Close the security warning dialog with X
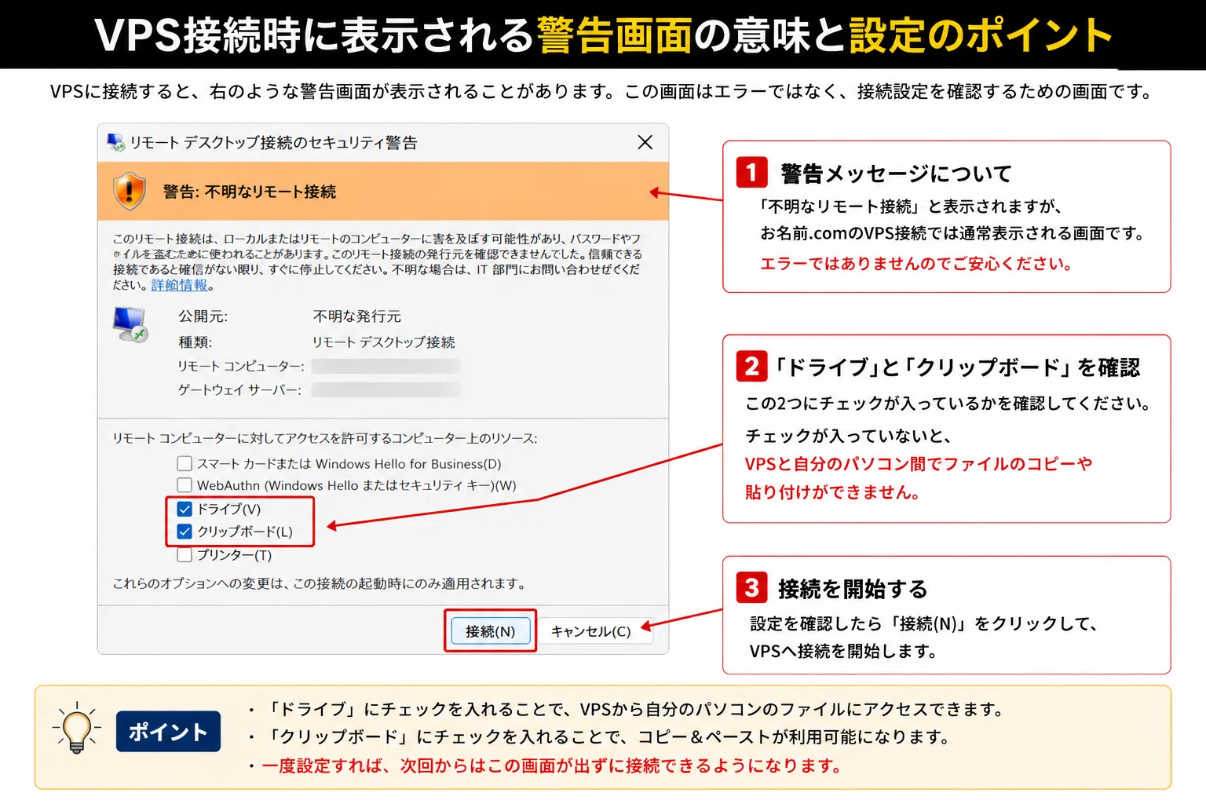This screenshot has width=1206, height=804. (645, 142)
